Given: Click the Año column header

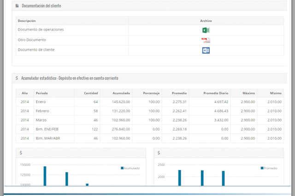Looking at the screenshot, I should tap(24, 93).
